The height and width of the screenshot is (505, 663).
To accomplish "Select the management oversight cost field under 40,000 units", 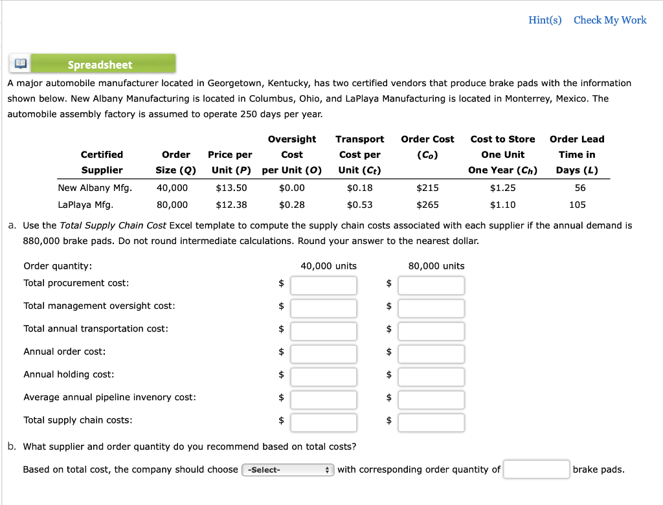I will pos(324,308).
